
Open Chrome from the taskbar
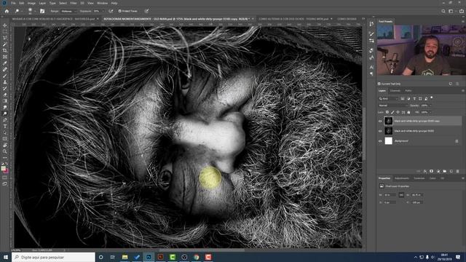coord(196,257)
